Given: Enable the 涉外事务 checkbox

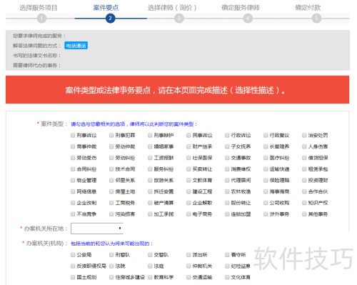Looking at the screenshot, I should pos(266,214).
